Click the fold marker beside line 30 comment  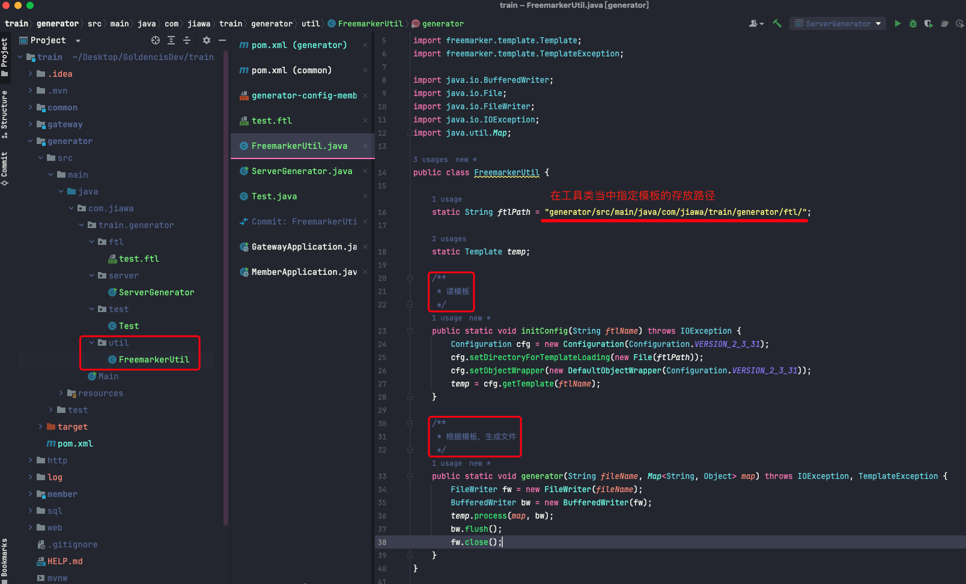(410, 423)
